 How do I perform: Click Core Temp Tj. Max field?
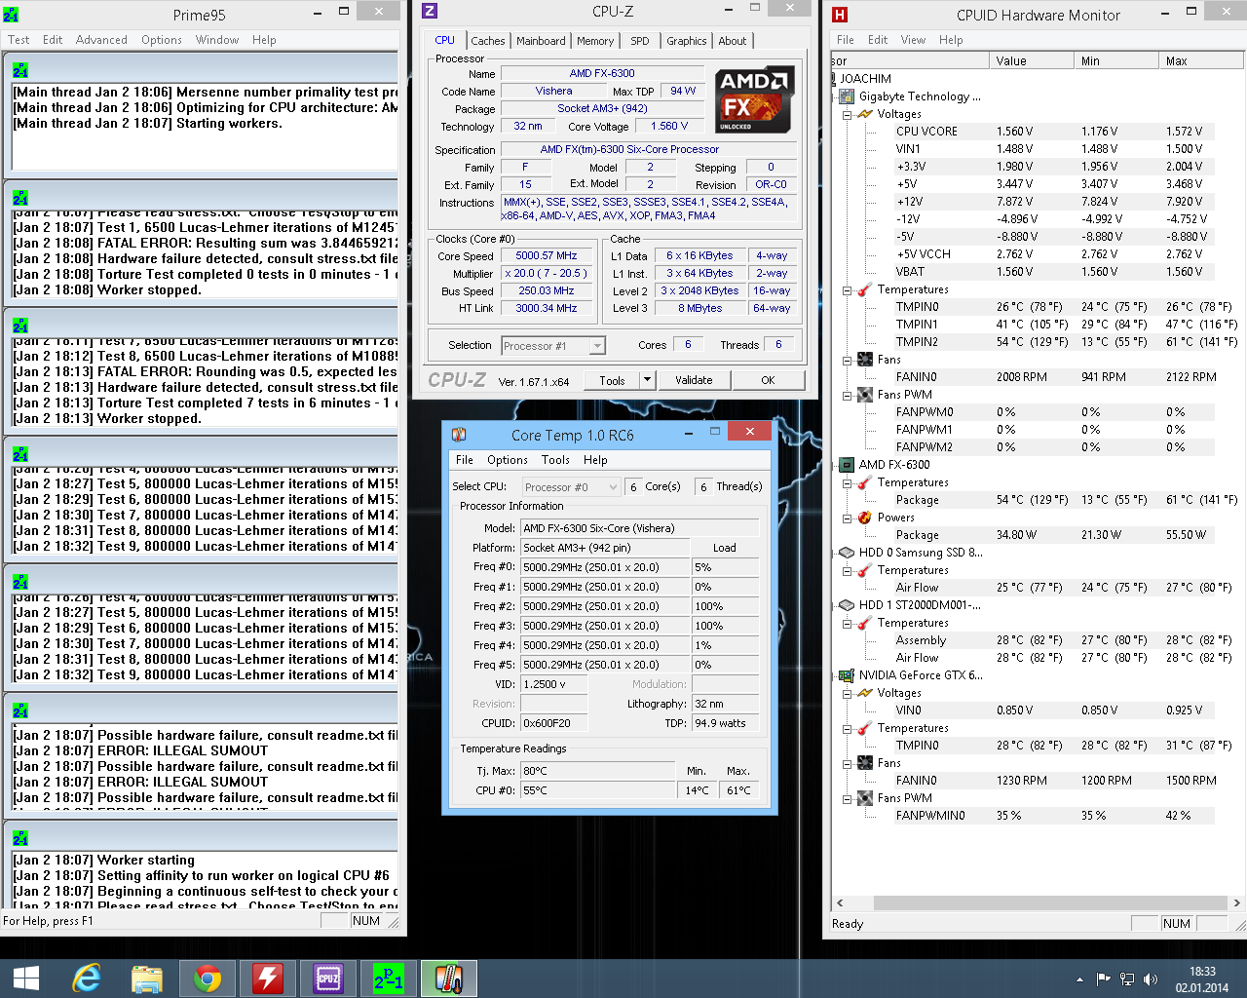tap(597, 771)
